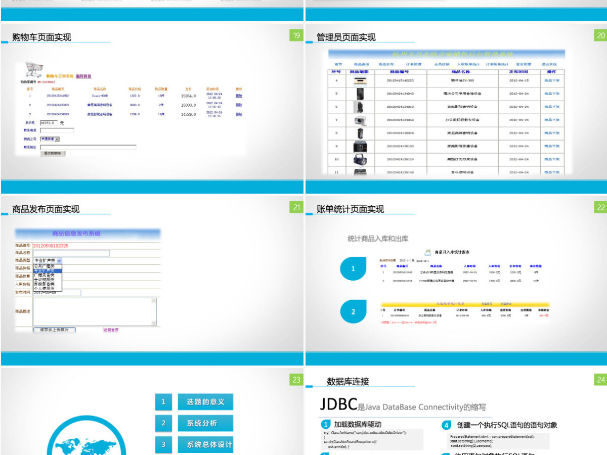
Task: Click the 退出系统 menu item
Action: click(x=549, y=65)
